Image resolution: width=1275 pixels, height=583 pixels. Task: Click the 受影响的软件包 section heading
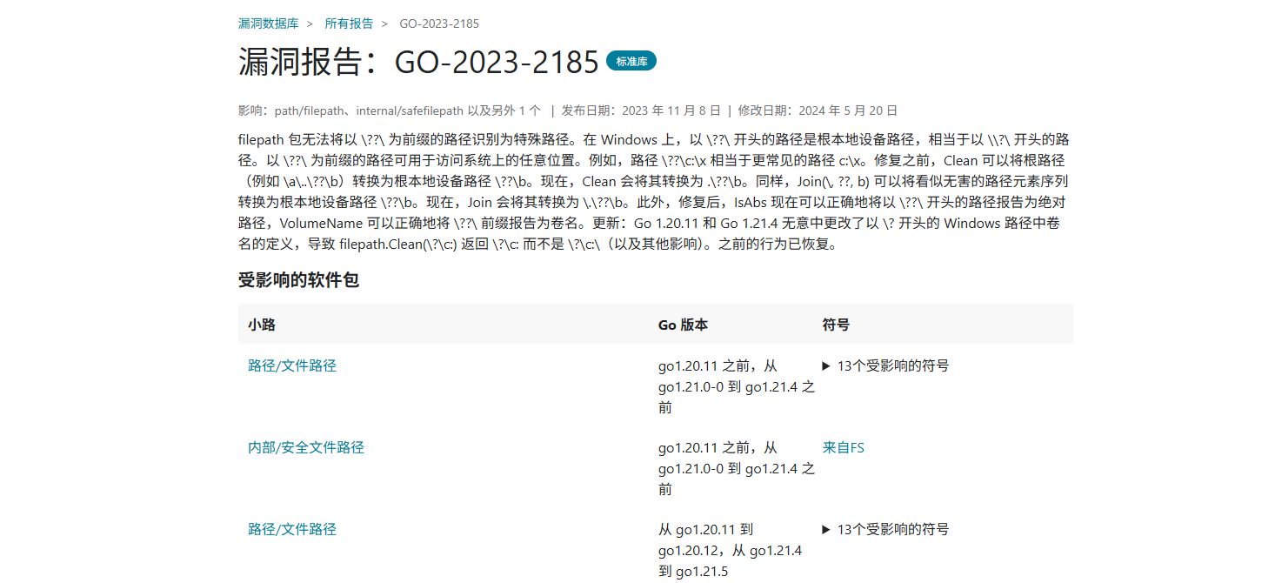coord(298,280)
